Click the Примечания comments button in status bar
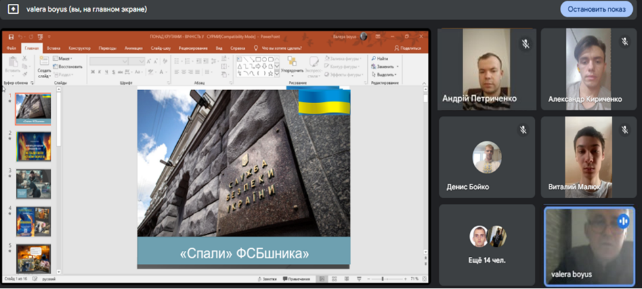Image resolution: width=642 pixels, height=289 pixels. (296, 278)
